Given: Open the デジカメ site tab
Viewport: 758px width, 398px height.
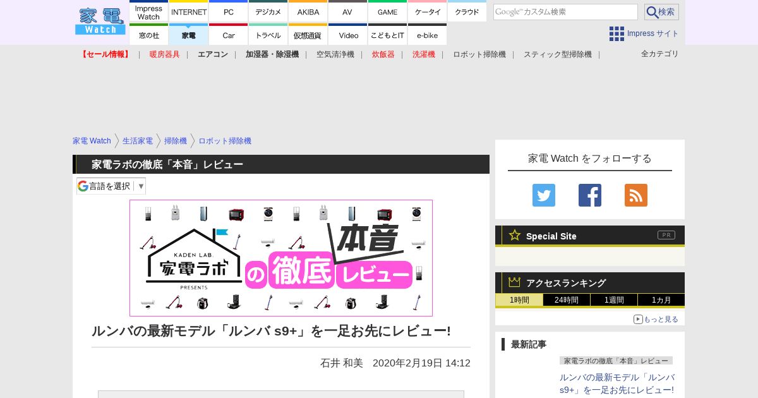Looking at the screenshot, I should pyautogui.click(x=268, y=12).
